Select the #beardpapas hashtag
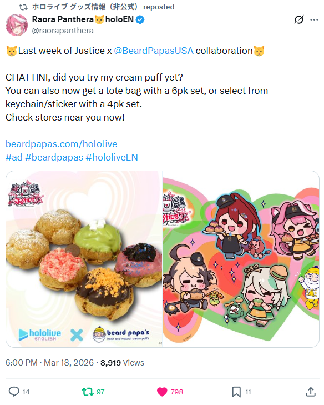This screenshot has width=324, height=405. click(54, 157)
